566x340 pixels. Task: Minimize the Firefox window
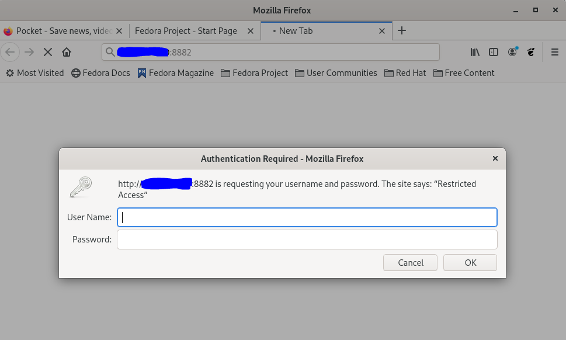pos(516,11)
